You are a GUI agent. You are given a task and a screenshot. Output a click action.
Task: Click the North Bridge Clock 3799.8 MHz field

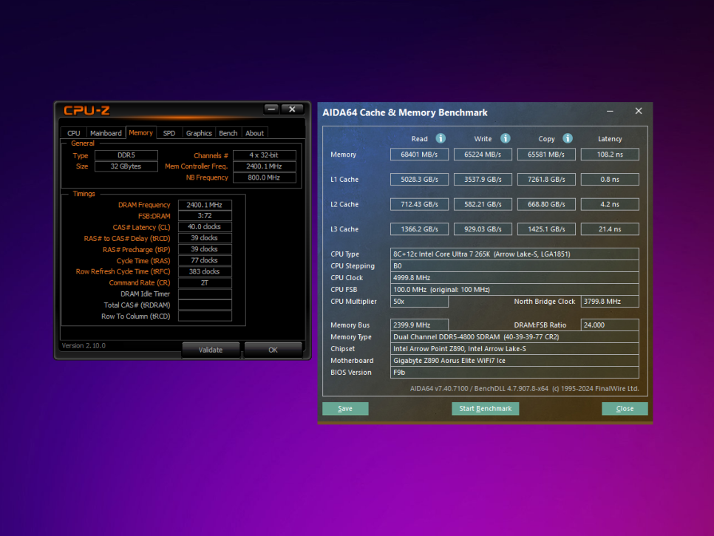610,302
